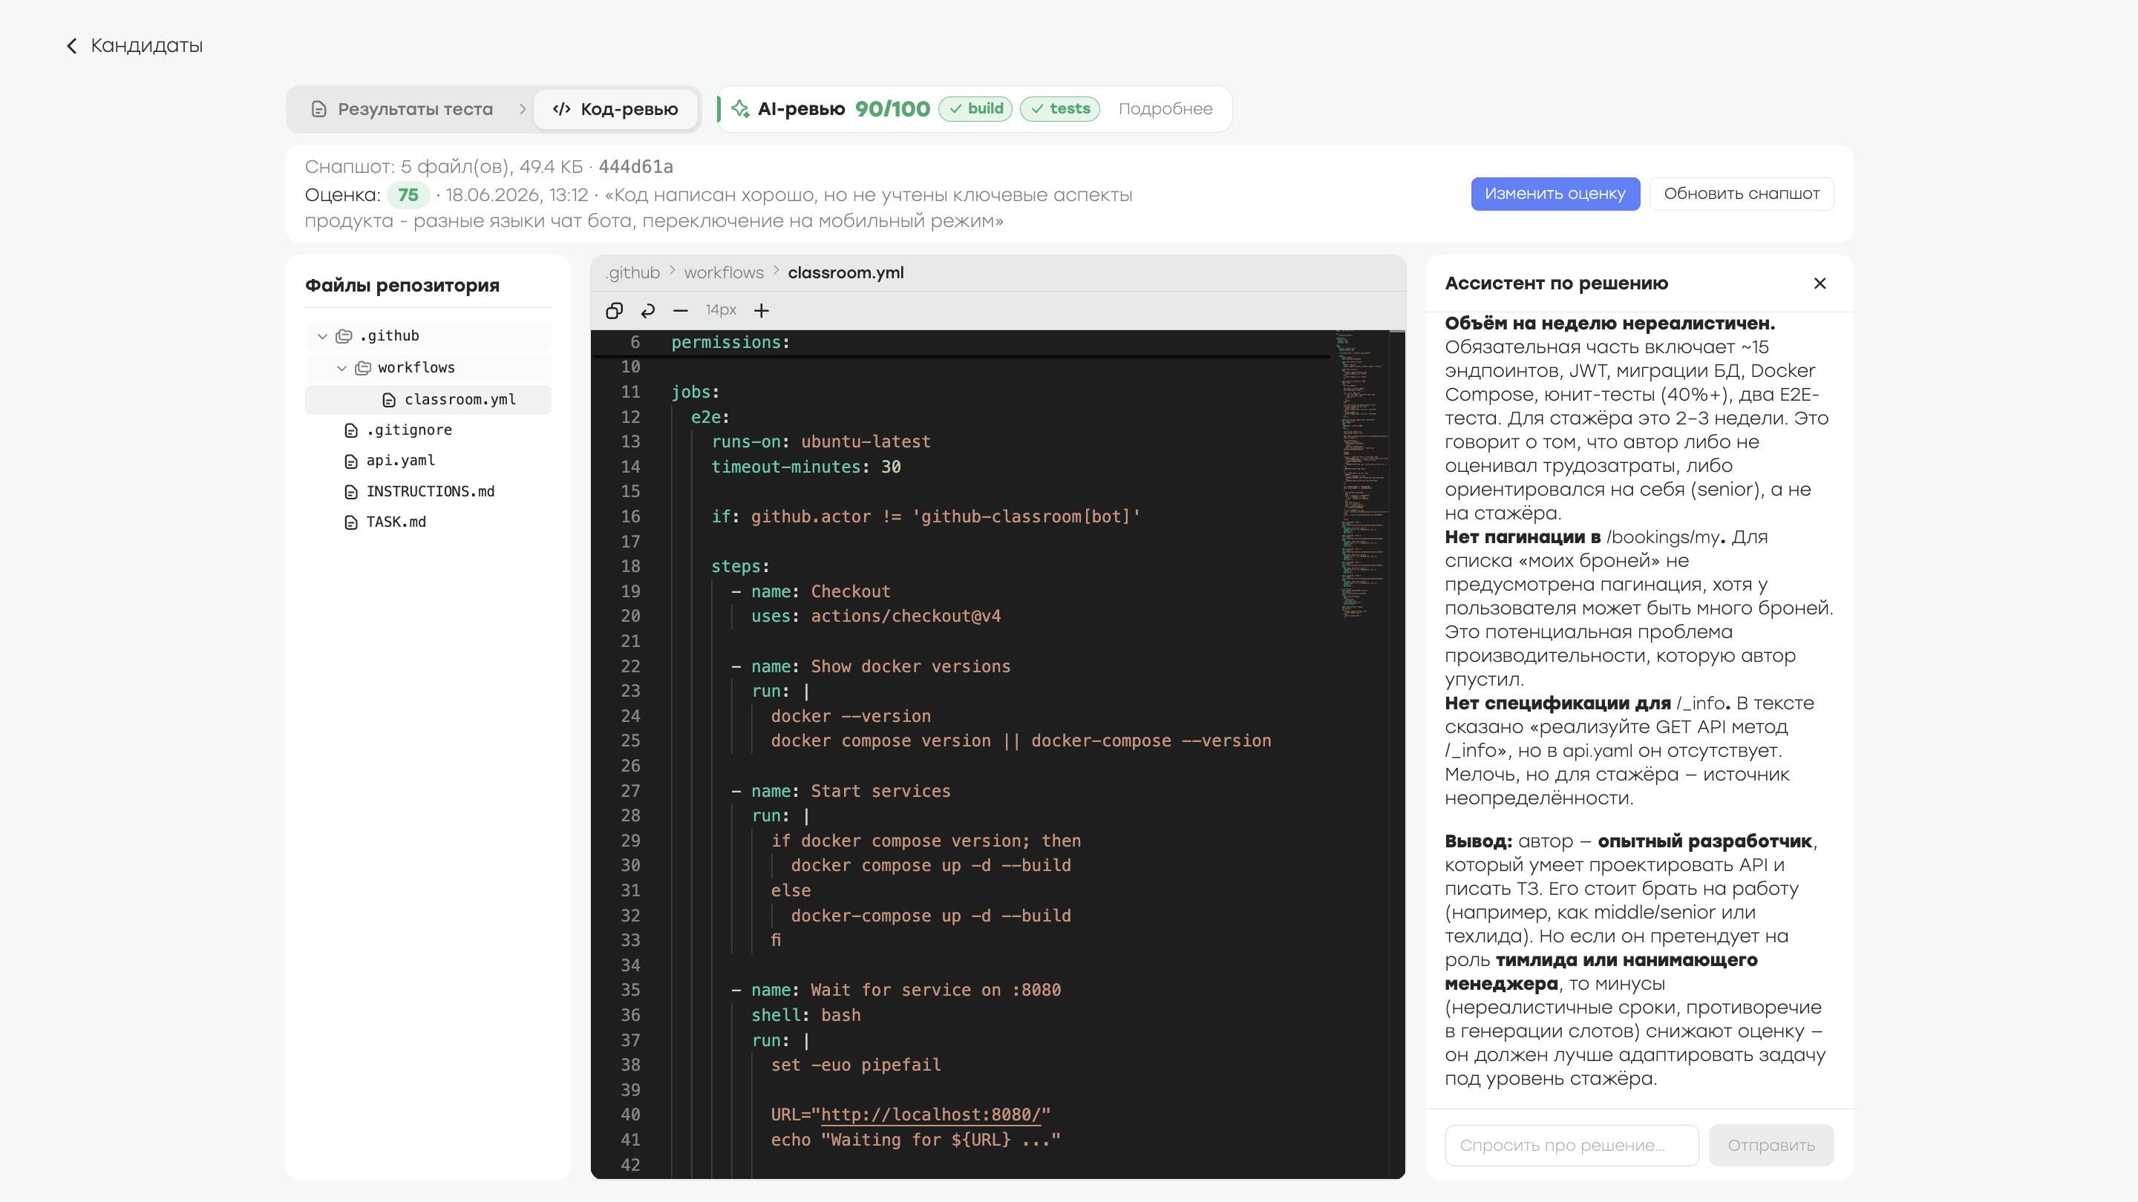Click the 75 score badge
Viewport: 2138px width, 1202px height.
[x=408, y=195]
